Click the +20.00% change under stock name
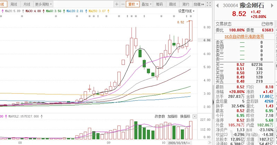The height and width of the screenshot is (145, 277). click(x=258, y=17)
